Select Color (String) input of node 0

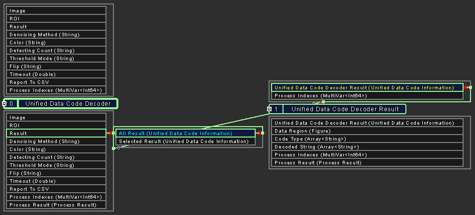(56, 42)
